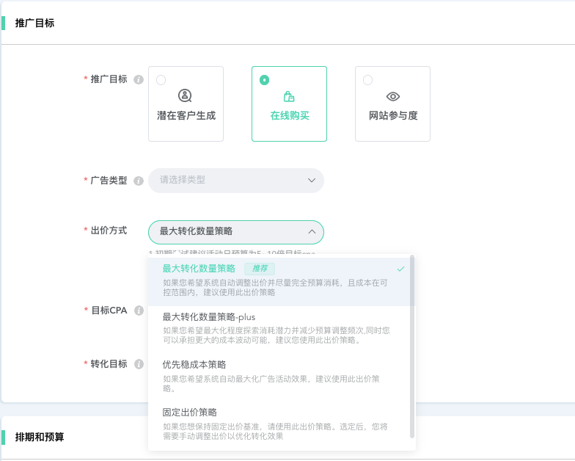Select the 在线购买 radio button
575x461 pixels.
(x=264, y=80)
